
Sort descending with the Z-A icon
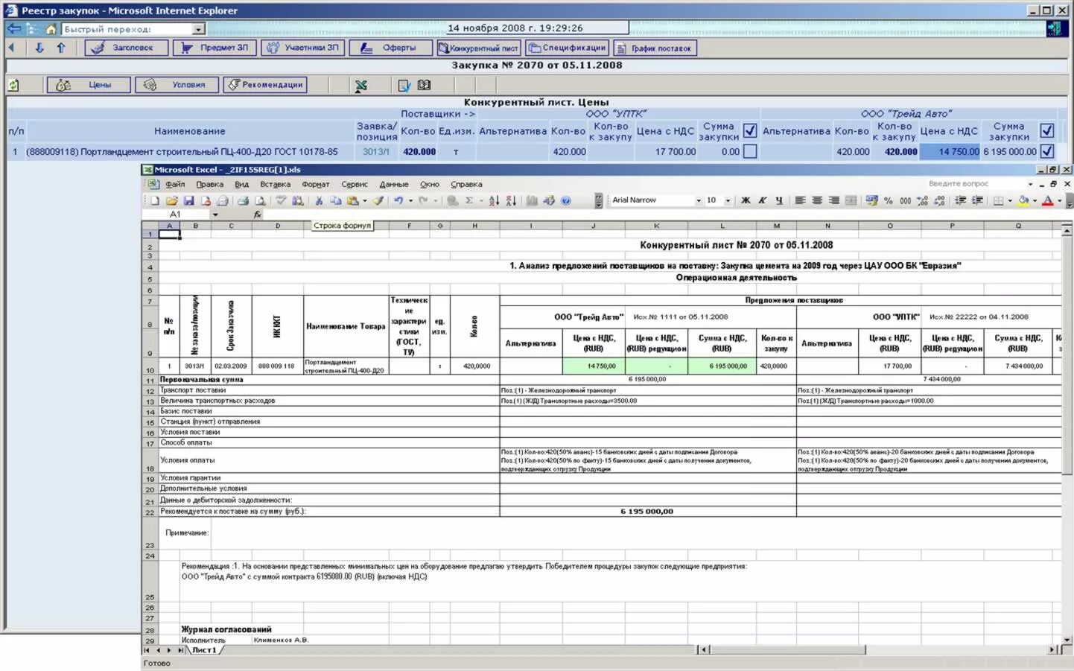tap(511, 200)
